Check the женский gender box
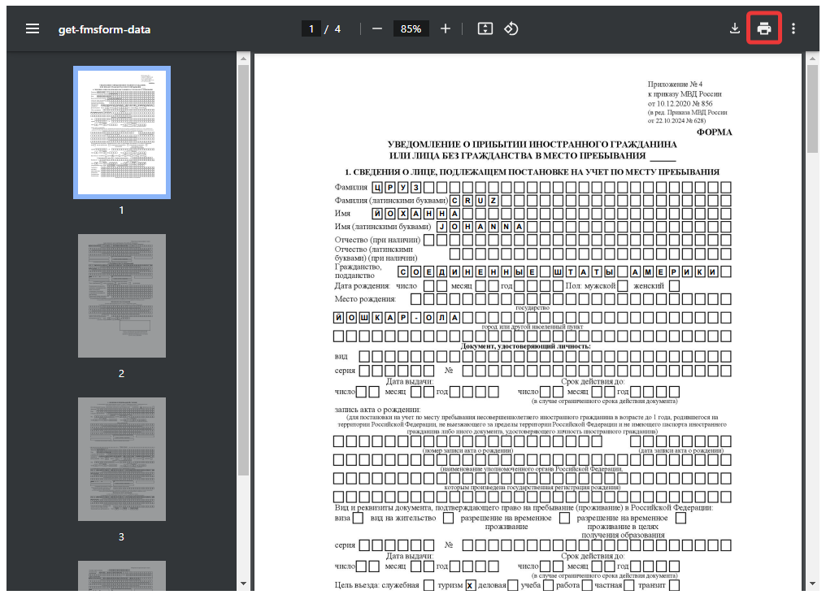This screenshot has height=599, width=826. click(674, 286)
